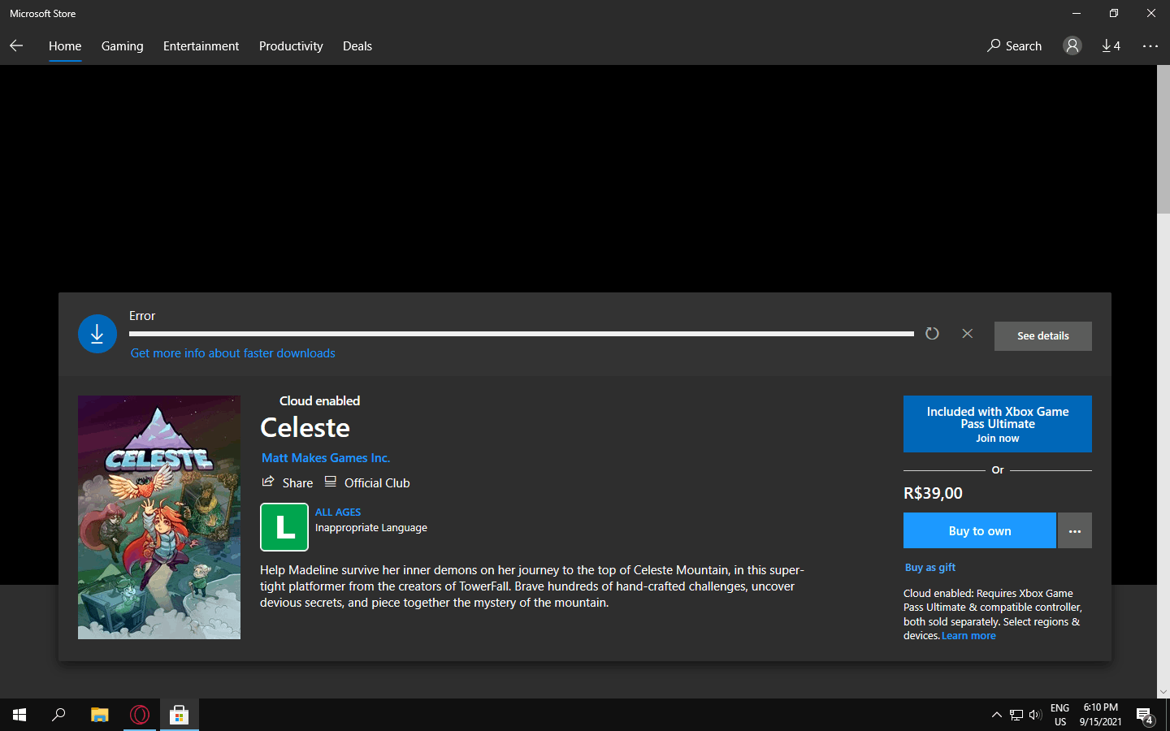
Task: Open the clock and calendar flyout
Action: [1101, 715]
